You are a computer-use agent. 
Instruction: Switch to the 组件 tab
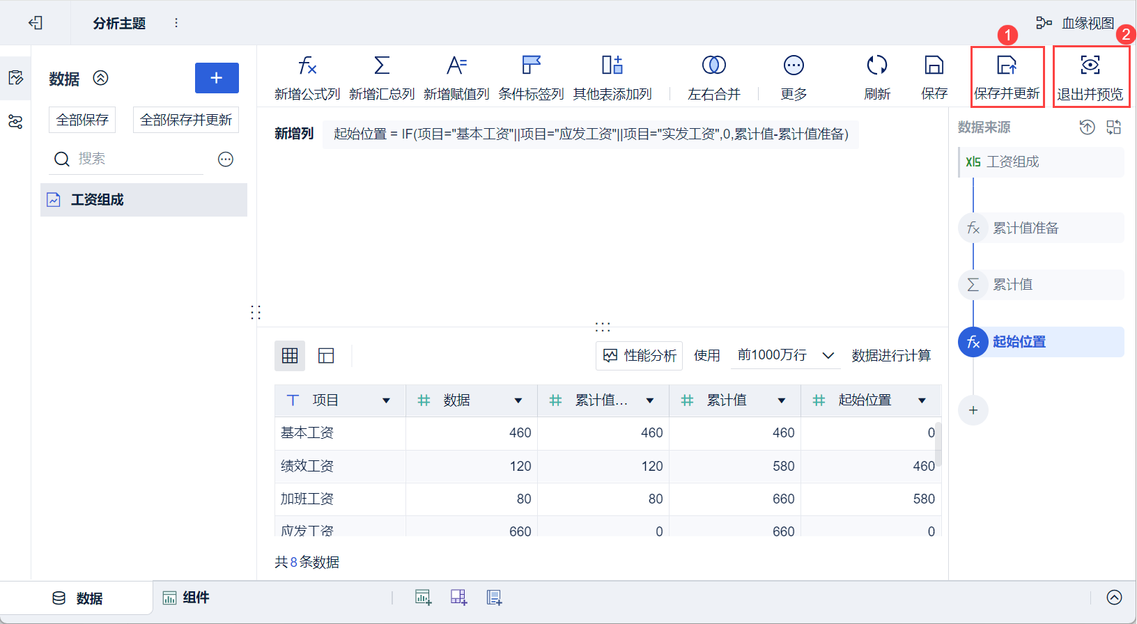click(x=187, y=598)
